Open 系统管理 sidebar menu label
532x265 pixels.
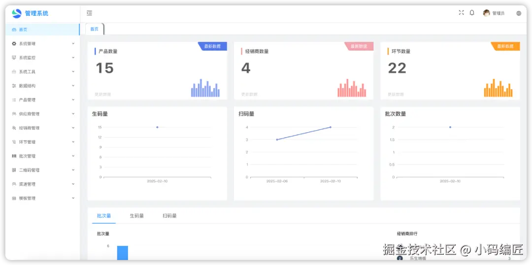click(x=27, y=43)
